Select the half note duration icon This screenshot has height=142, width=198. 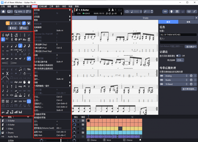coord(7,46)
